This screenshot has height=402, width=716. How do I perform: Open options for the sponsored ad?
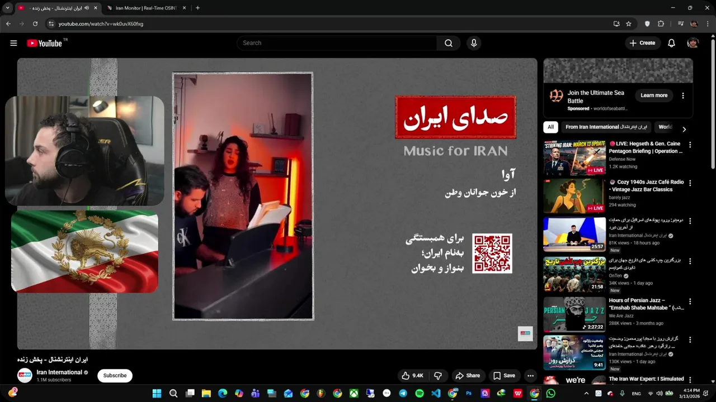pos(683,95)
